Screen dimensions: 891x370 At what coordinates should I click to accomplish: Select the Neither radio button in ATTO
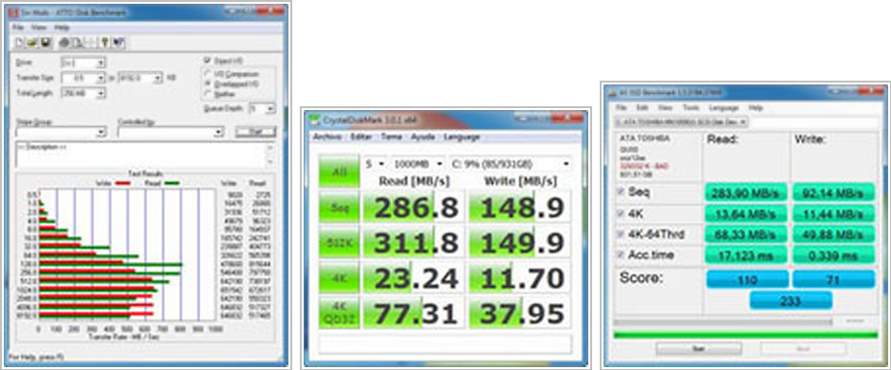pos(208,93)
